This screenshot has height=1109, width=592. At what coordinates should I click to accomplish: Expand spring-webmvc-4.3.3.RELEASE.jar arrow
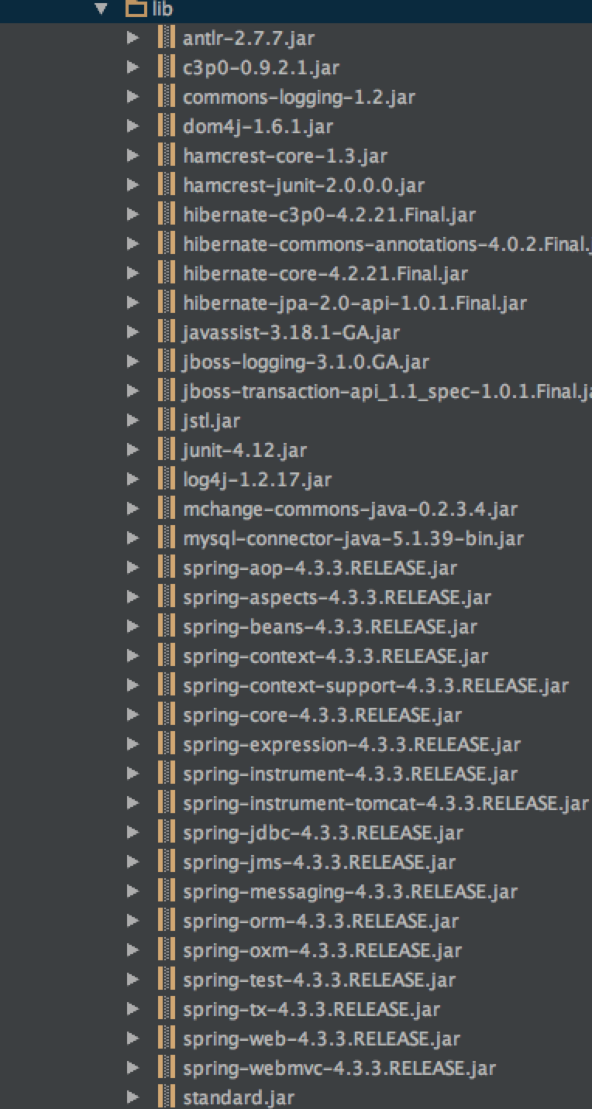click(133, 1067)
